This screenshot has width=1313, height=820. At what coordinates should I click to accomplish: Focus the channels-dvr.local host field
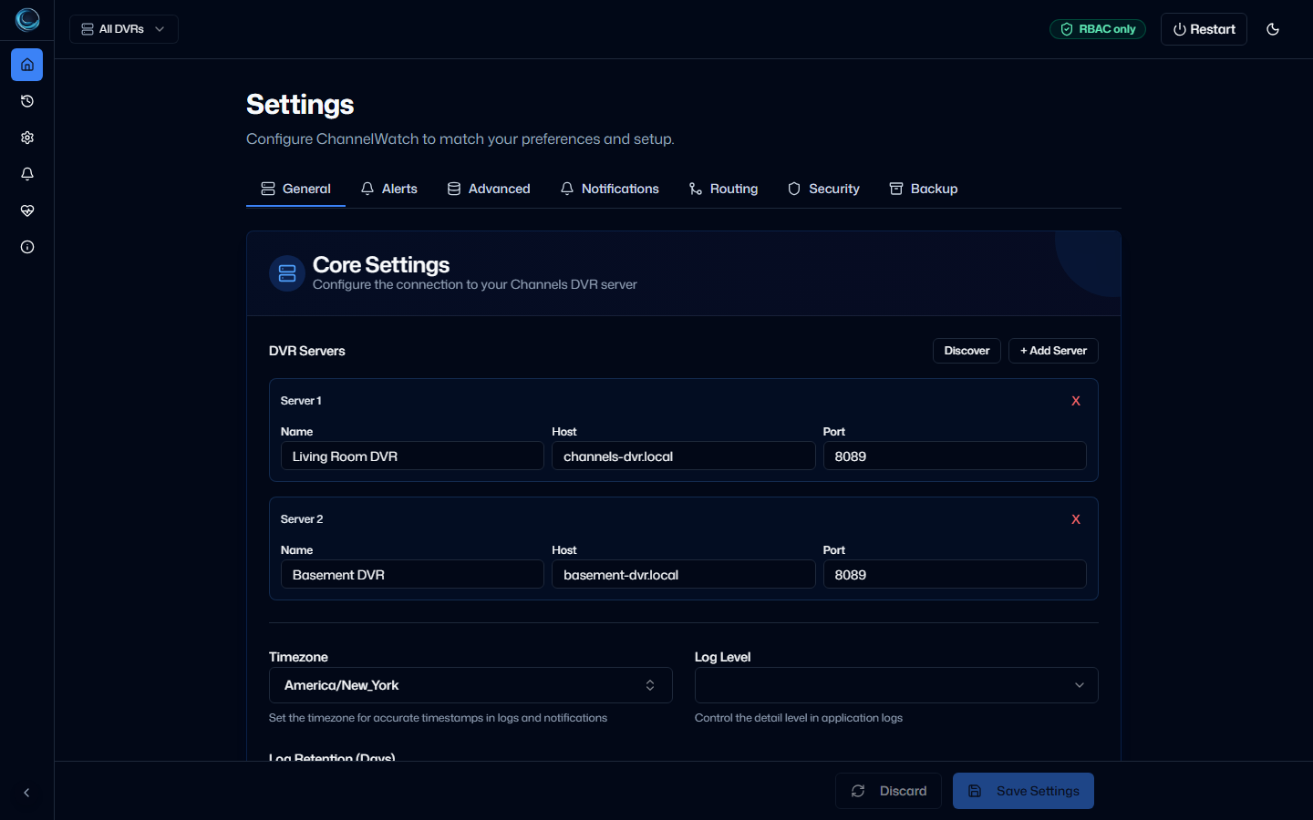[x=683, y=456]
